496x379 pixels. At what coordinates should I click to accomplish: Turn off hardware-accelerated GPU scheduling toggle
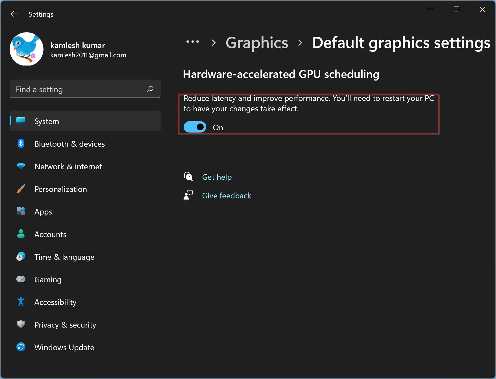[195, 127]
